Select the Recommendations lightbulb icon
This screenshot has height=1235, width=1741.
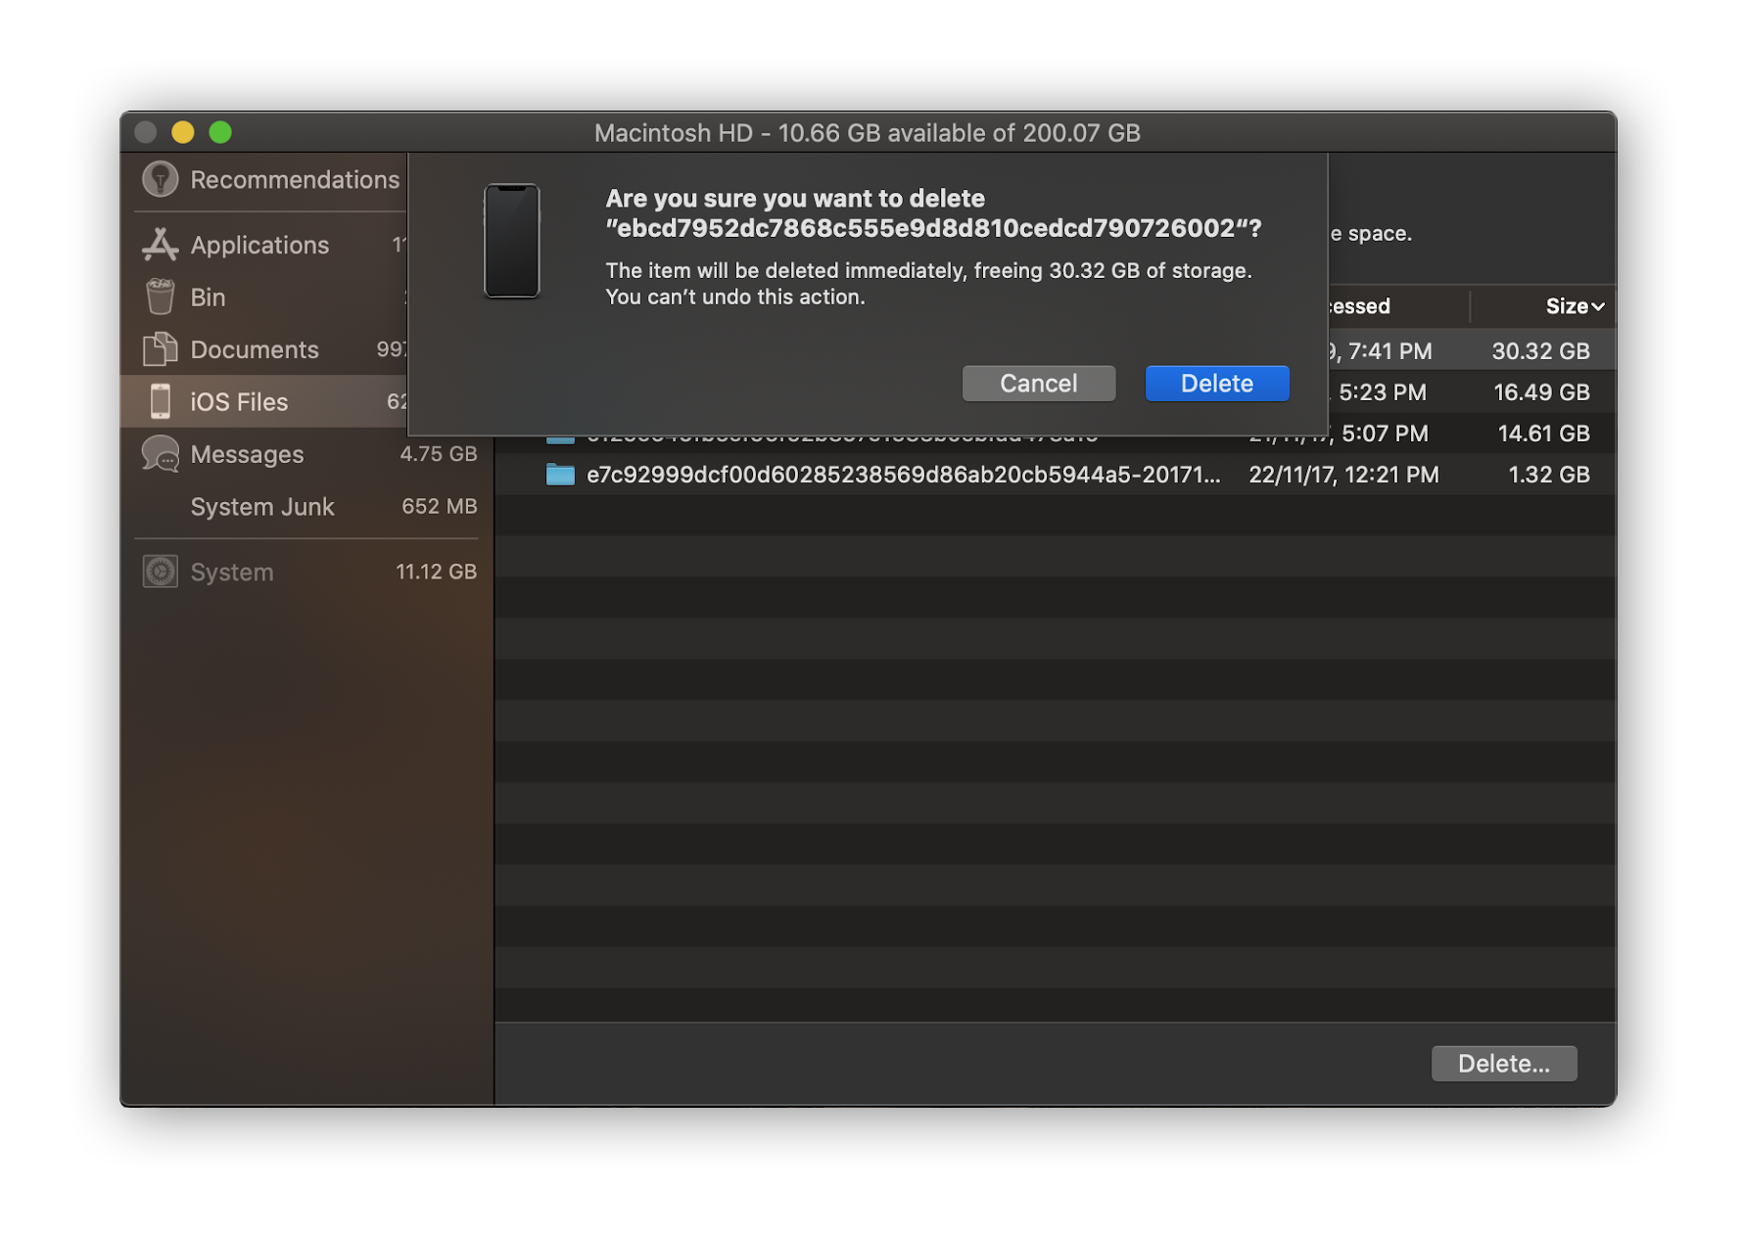[160, 179]
